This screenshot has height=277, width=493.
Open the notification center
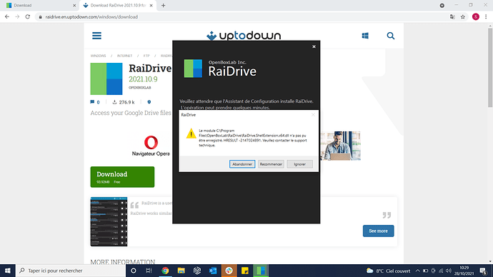pos(484,271)
